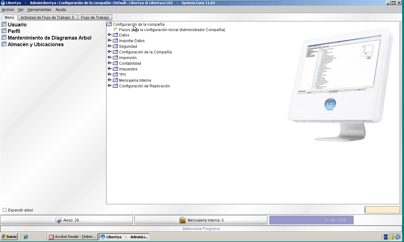This screenshot has width=404, height=242.
Task: Open Mantenimiento de Diagramas Arbol shortcut text
Action: click(50, 38)
